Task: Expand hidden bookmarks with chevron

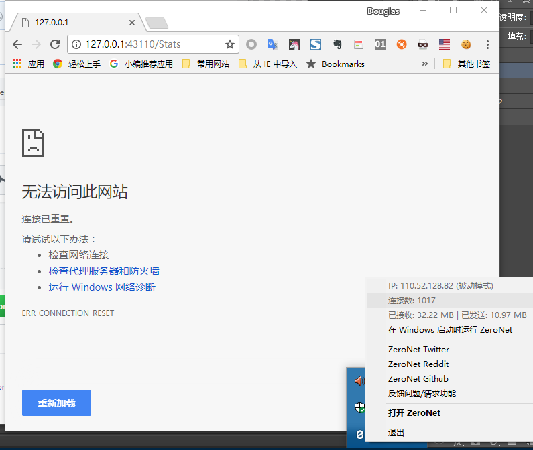Action: coord(424,64)
